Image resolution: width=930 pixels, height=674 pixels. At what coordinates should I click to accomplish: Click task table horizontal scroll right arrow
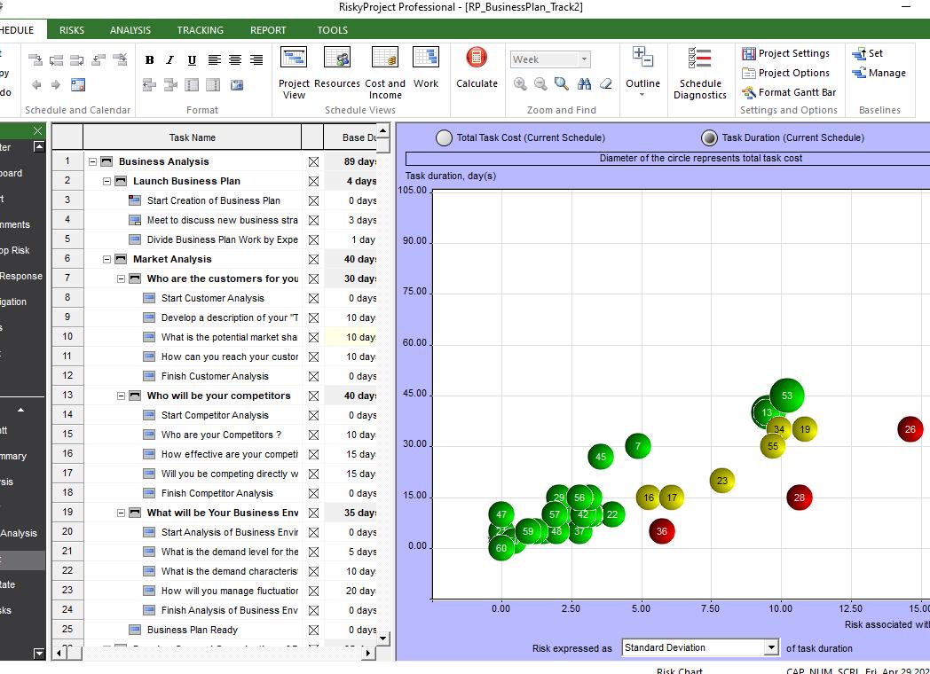click(x=369, y=653)
